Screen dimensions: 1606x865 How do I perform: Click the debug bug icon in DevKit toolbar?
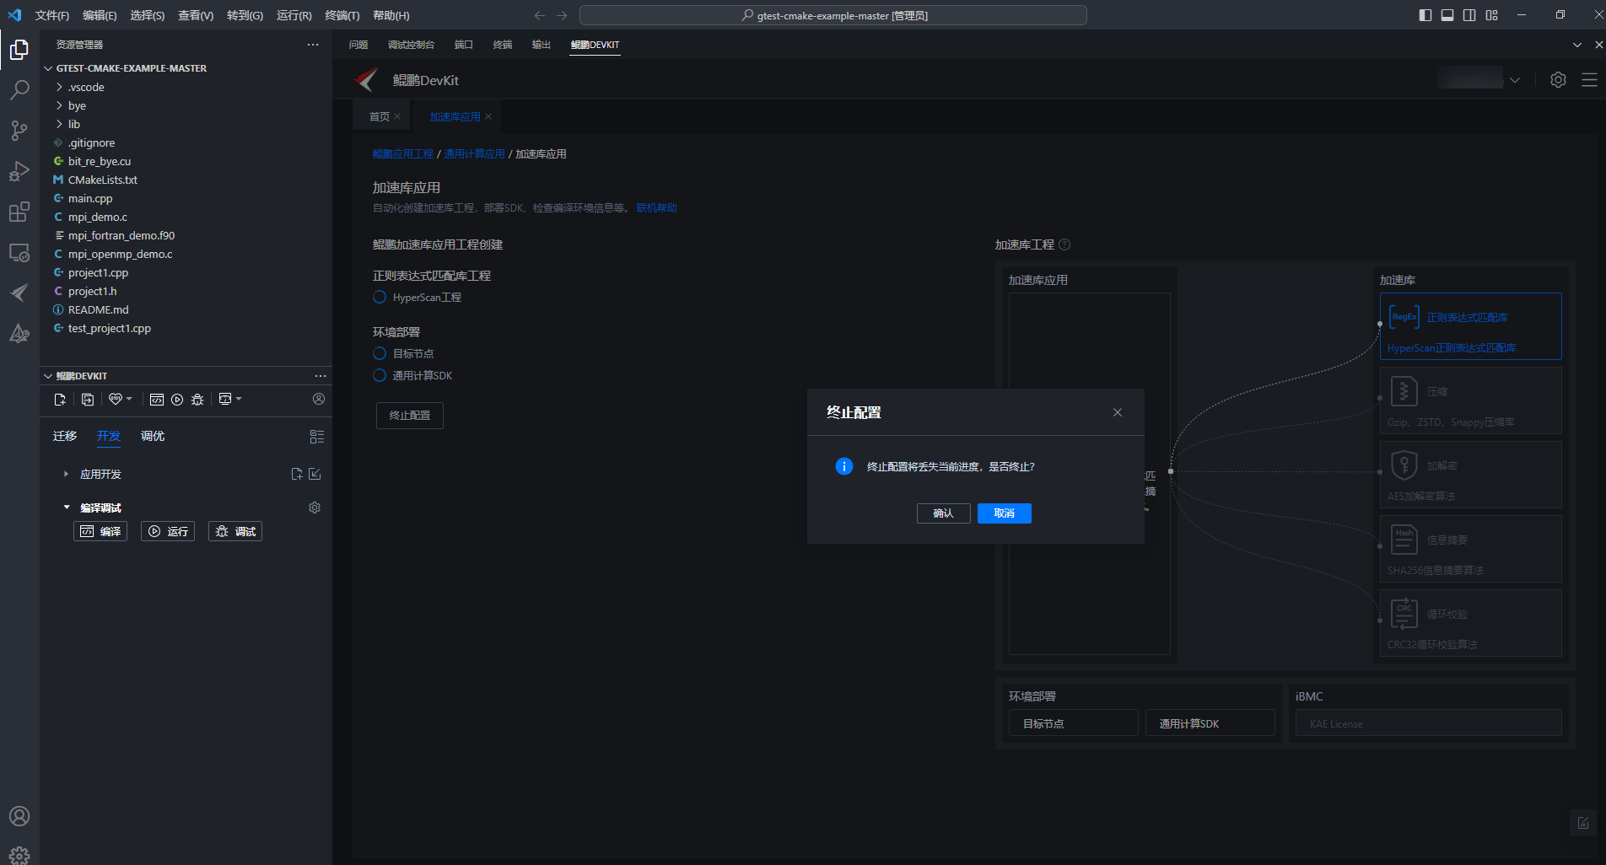coord(197,400)
